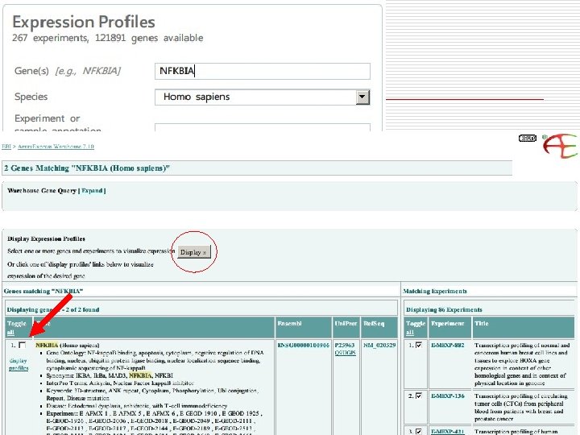Click the Experiment or sample annotation input
580x435 pixels.
tap(263, 127)
